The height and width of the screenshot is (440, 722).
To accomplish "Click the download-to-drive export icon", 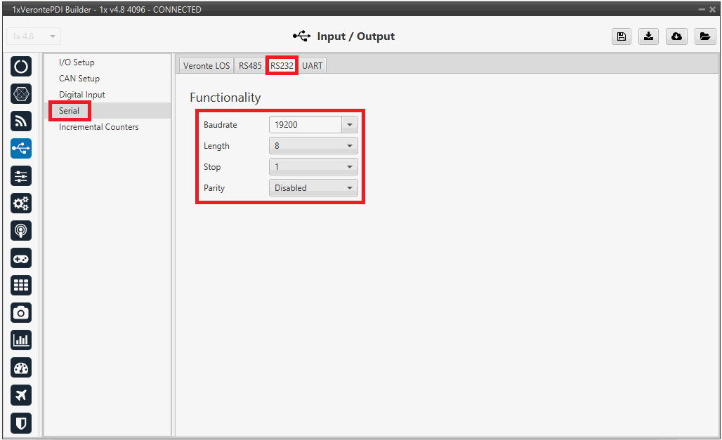I will pos(649,36).
